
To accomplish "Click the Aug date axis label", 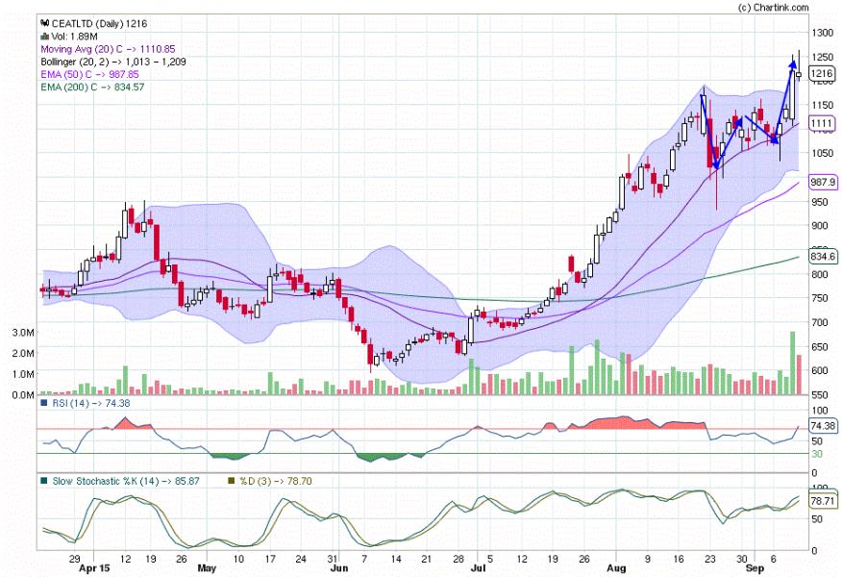I will pyautogui.click(x=616, y=568).
